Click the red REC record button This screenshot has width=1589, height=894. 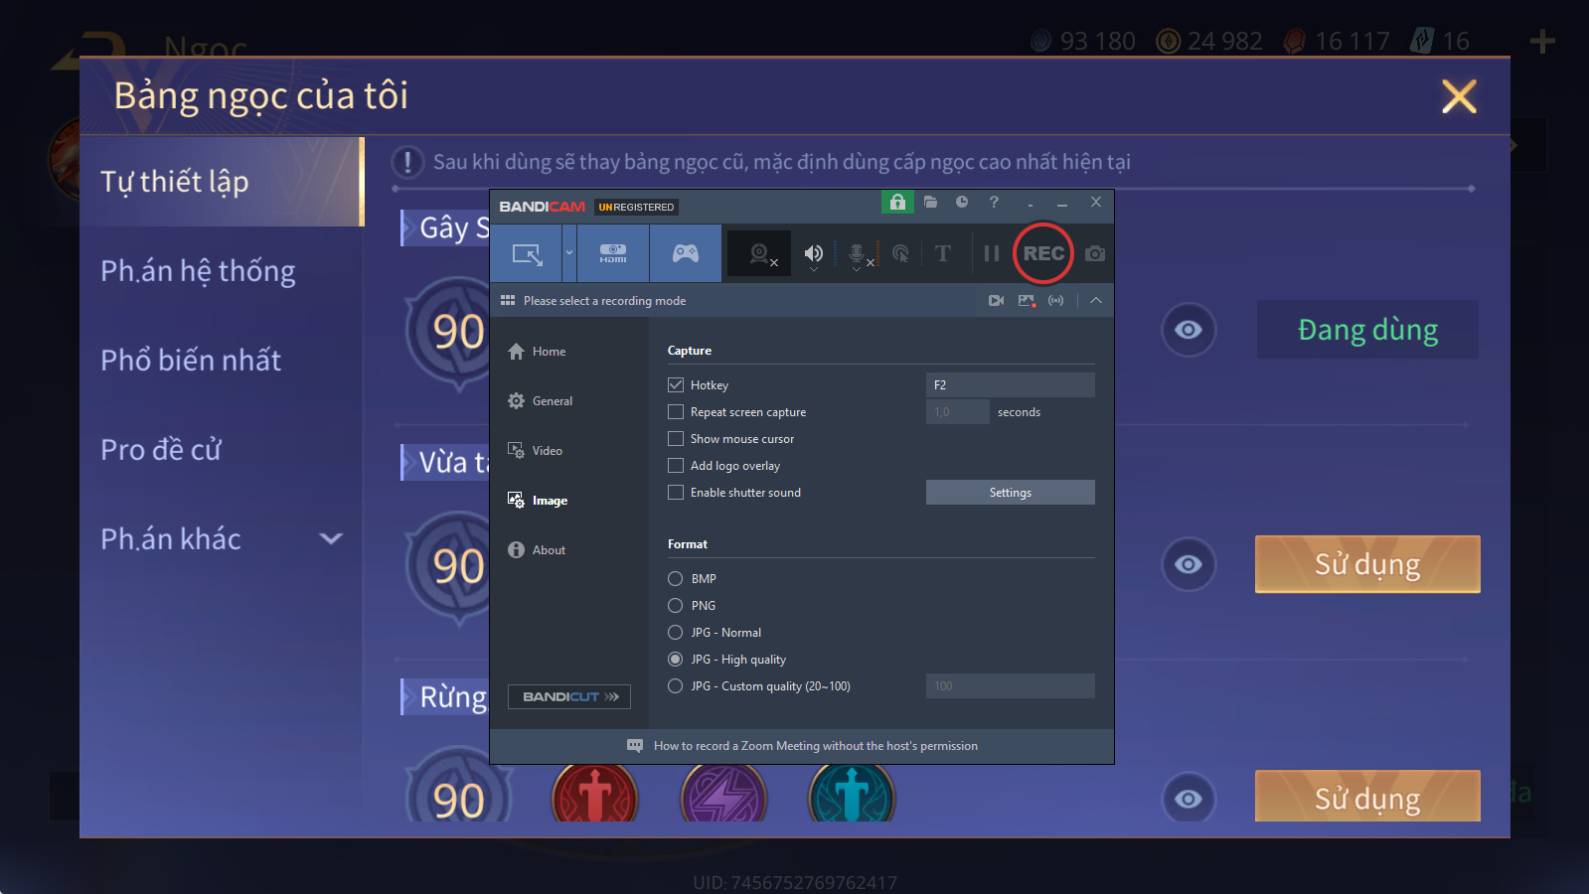[1042, 253]
